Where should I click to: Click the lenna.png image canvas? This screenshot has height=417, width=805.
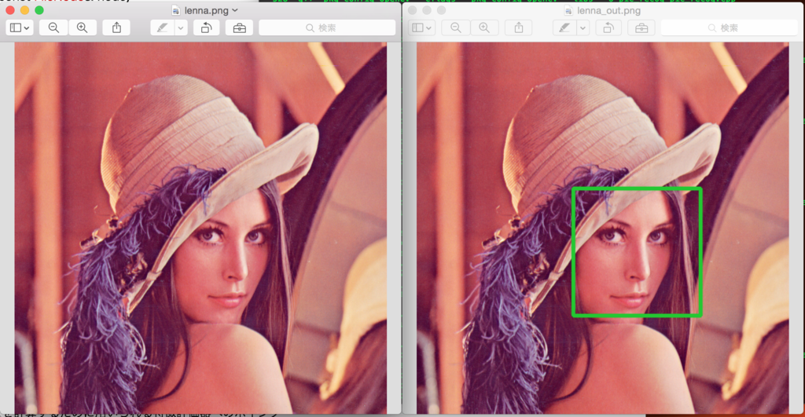tap(200, 228)
